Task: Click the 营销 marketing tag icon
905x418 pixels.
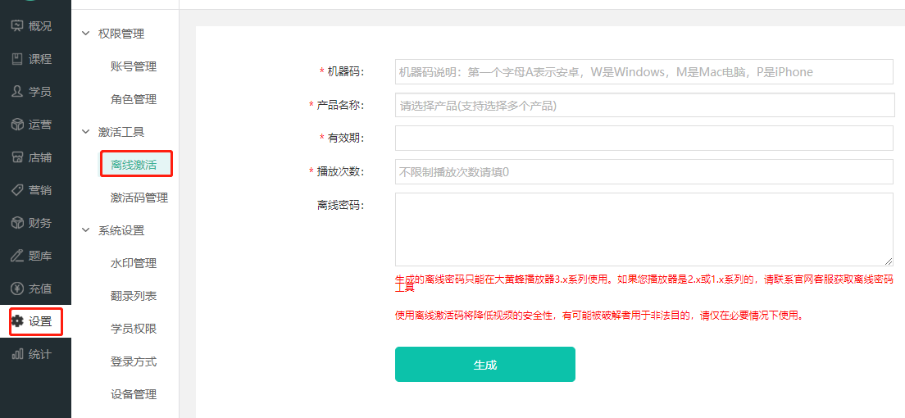Action: (x=17, y=190)
